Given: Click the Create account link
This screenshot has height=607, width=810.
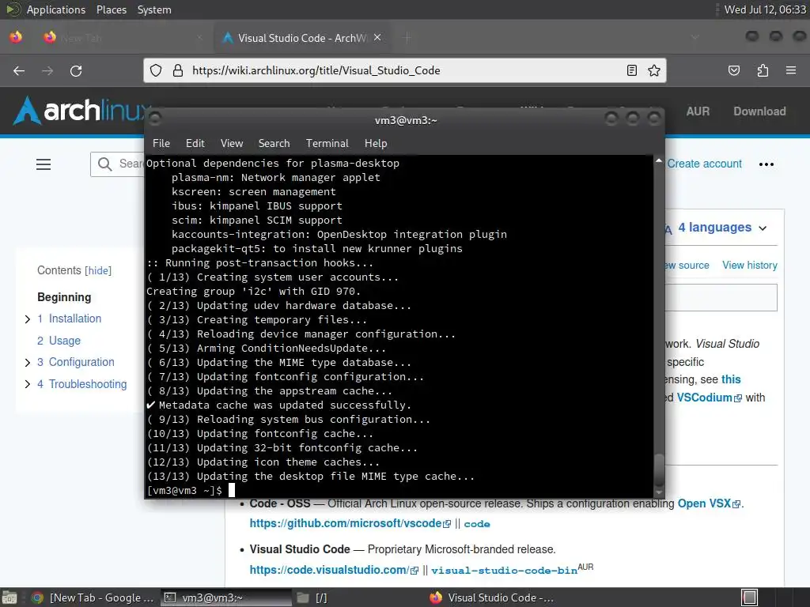Looking at the screenshot, I should (704, 164).
